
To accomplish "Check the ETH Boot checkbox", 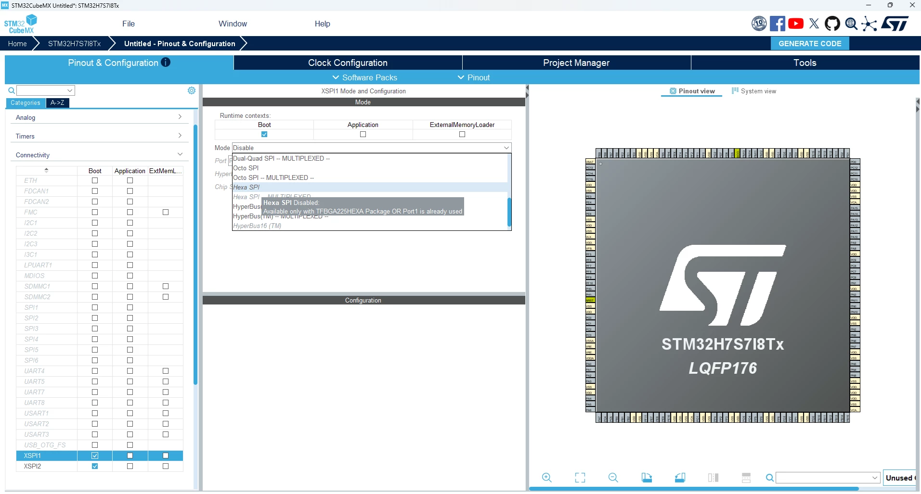I will pyautogui.click(x=95, y=180).
